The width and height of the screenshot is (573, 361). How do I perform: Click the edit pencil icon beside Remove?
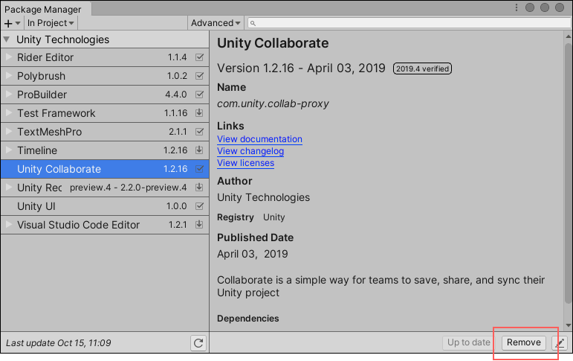tap(560, 343)
